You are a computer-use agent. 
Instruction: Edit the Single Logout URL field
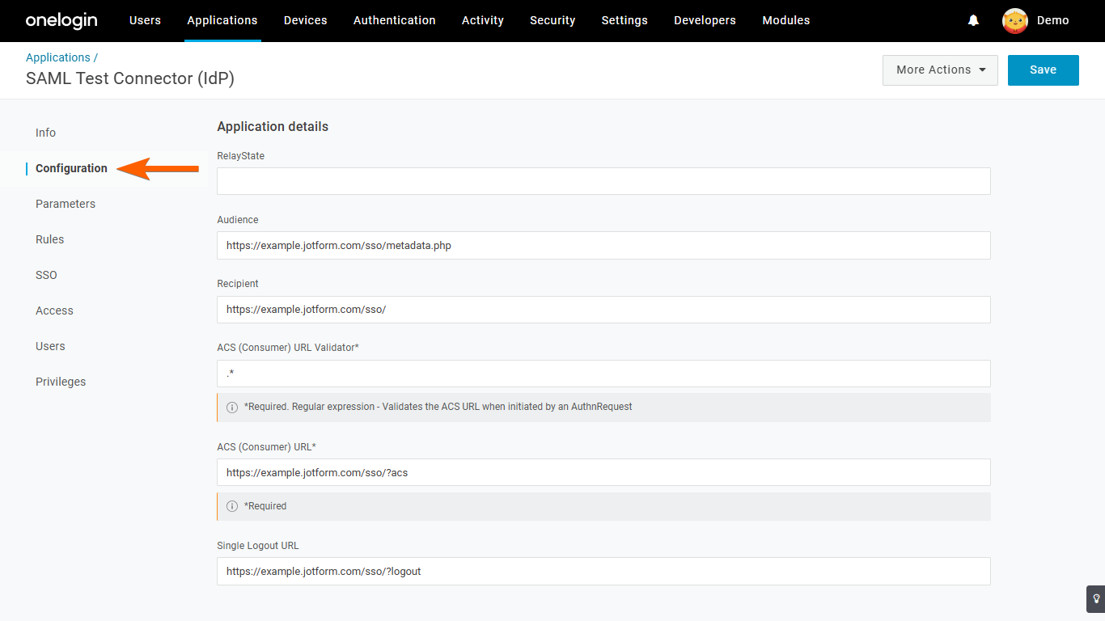pyautogui.click(x=603, y=572)
